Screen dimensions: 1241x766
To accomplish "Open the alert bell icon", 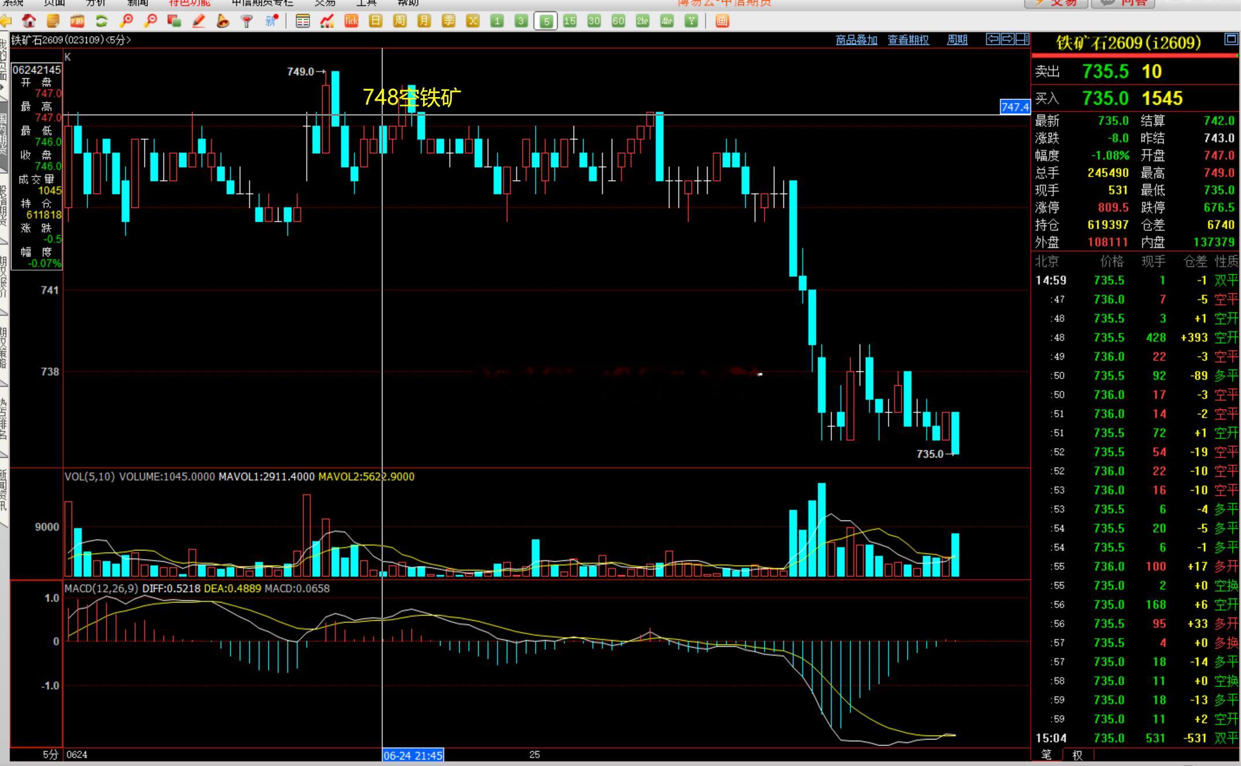I will [223, 21].
